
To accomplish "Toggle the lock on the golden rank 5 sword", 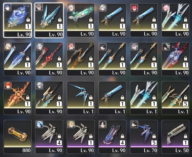I will (185, 97).
